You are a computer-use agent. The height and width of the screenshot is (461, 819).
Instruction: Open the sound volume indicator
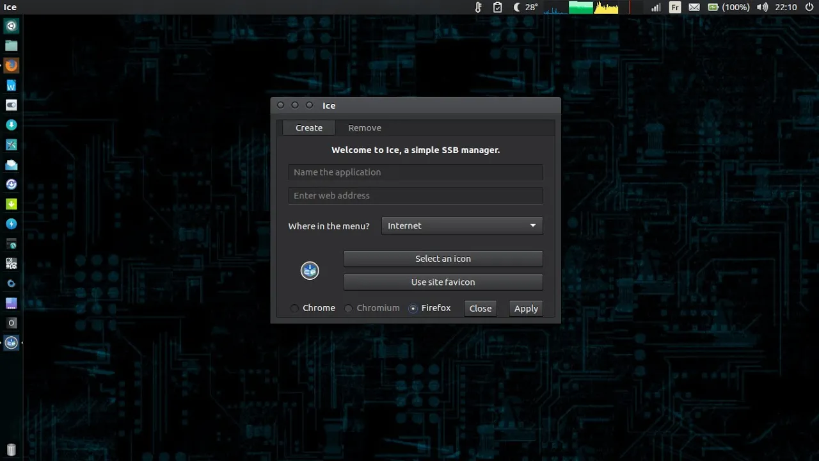[762, 7]
